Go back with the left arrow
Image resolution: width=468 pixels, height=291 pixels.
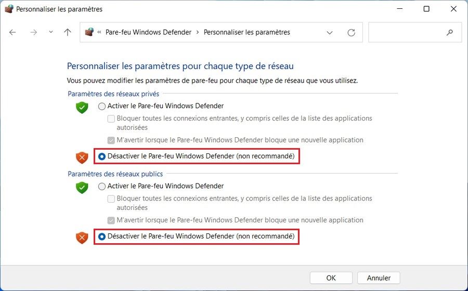[12, 32]
